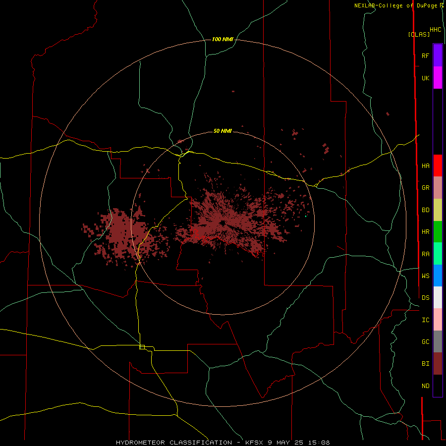Click the ND black legend swatch

[x=438, y=386]
